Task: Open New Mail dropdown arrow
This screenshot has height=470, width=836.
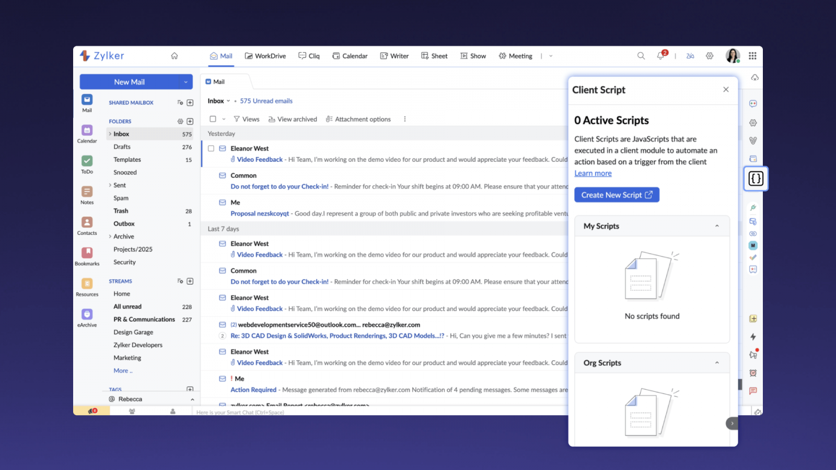Action: (x=185, y=82)
